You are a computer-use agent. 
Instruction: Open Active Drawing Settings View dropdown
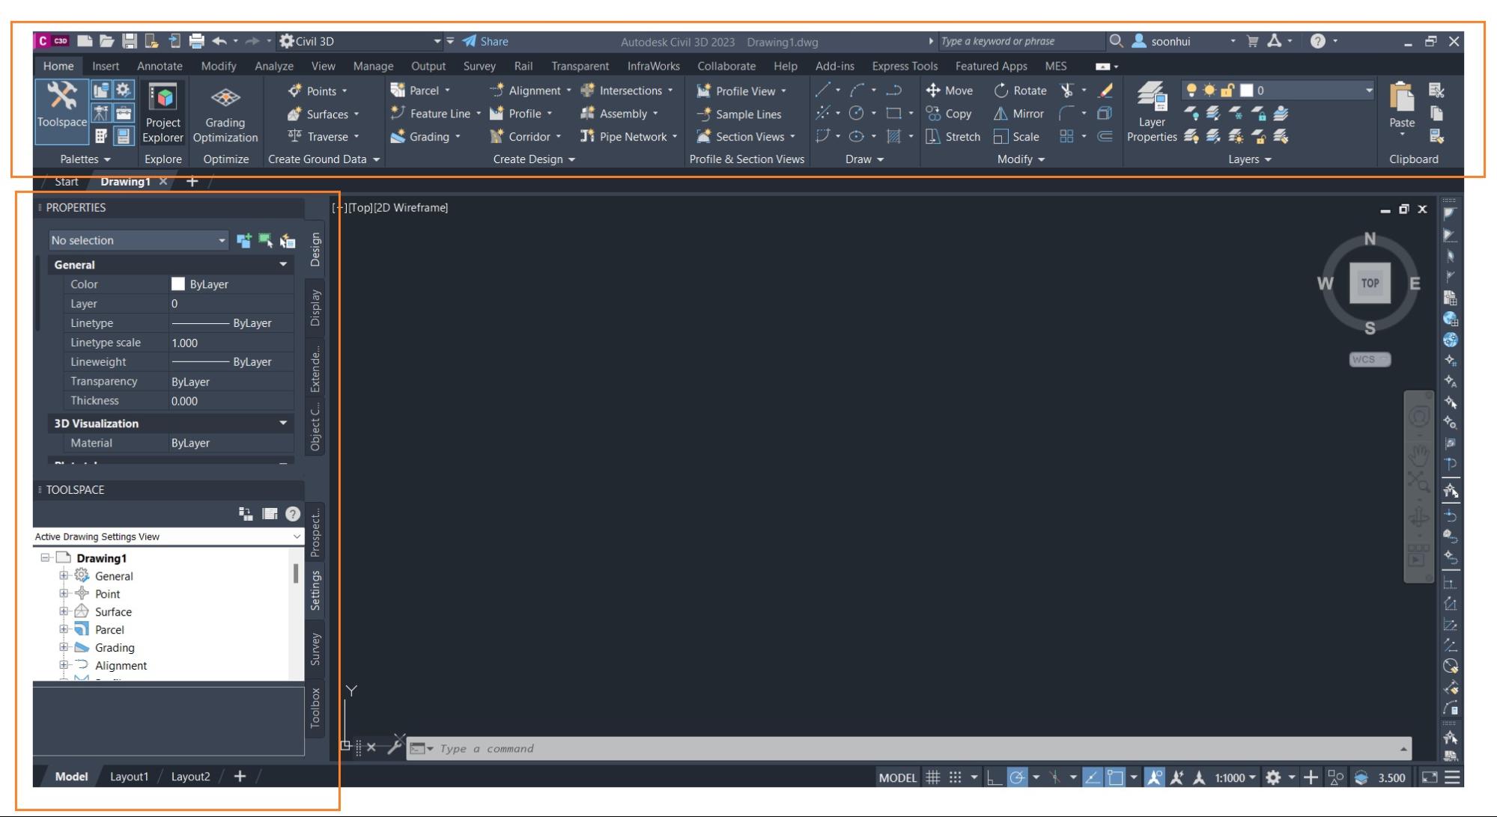[x=168, y=536]
